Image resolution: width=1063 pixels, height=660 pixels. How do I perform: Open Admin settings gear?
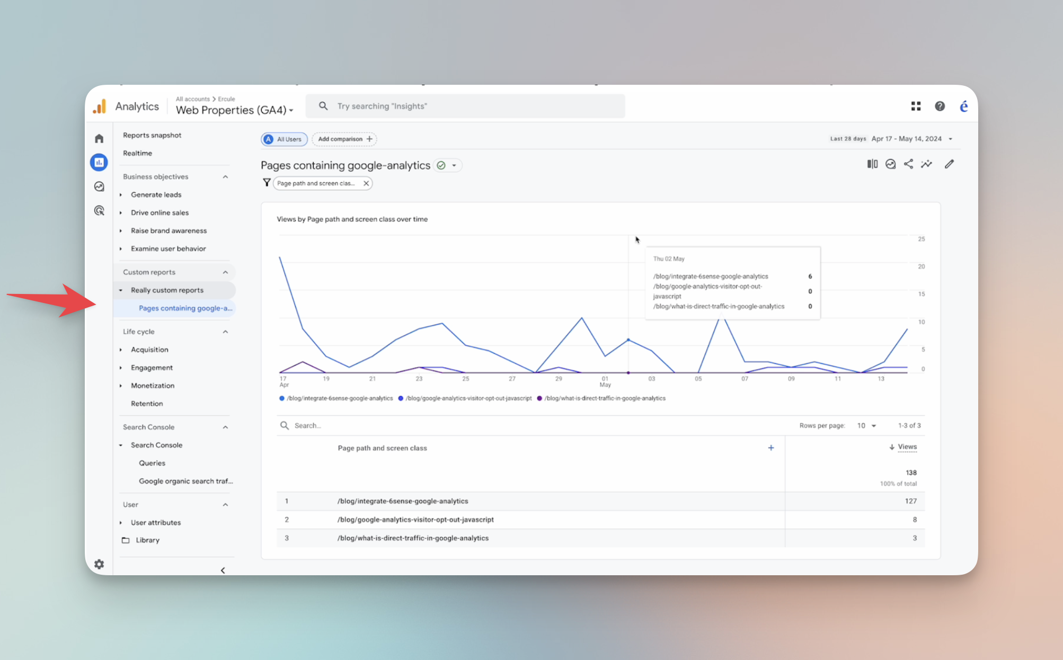99,564
